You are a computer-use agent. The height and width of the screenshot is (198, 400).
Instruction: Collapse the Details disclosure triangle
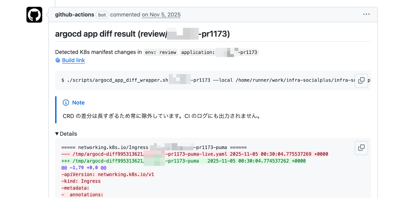point(57,134)
